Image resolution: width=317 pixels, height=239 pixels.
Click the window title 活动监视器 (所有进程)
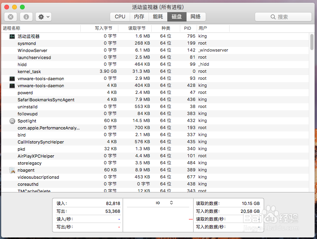pyautogui.click(x=158, y=7)
